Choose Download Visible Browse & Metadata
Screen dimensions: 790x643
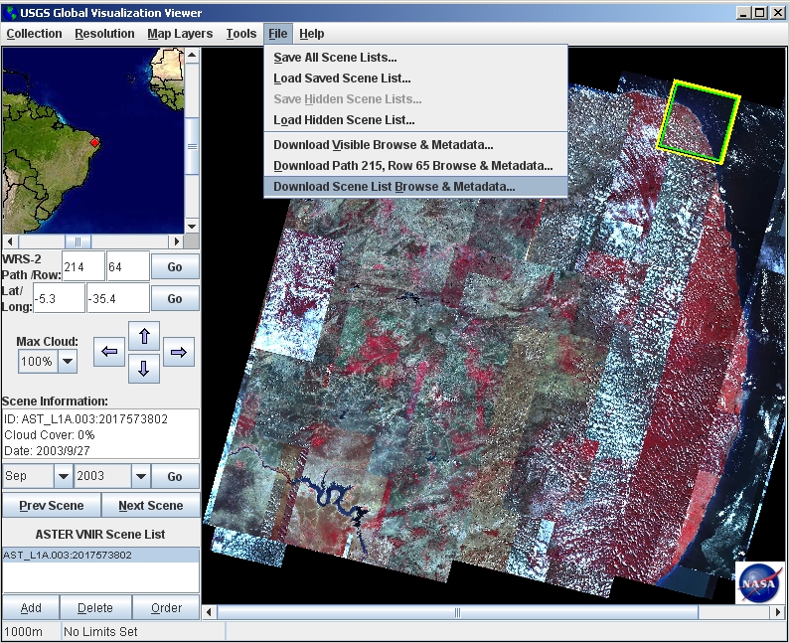(x=415, y=145)
